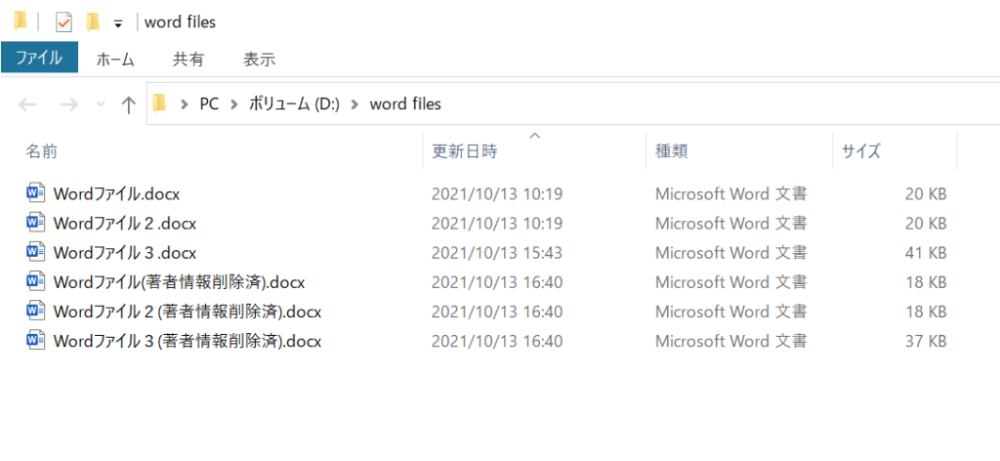Click the Properties checkmark icon in title bar
Viewport: 1000px width, 461px height.
(x=63, y=21)
